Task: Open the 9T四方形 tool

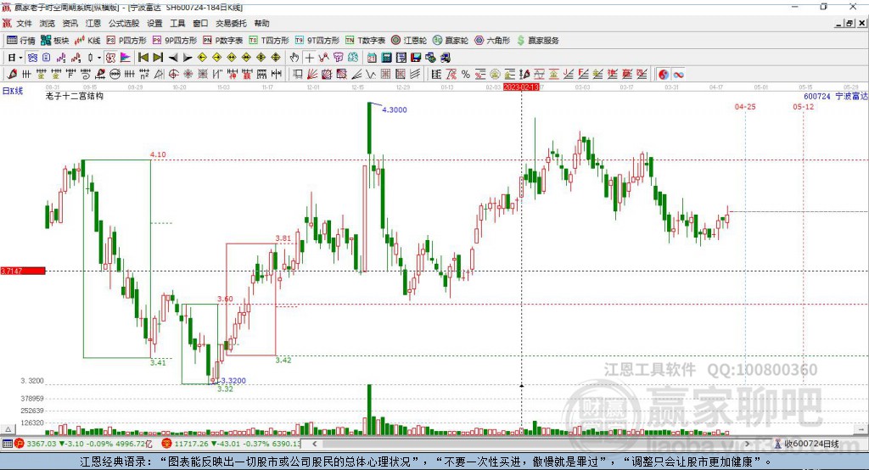Action: (x=317, y=41)
